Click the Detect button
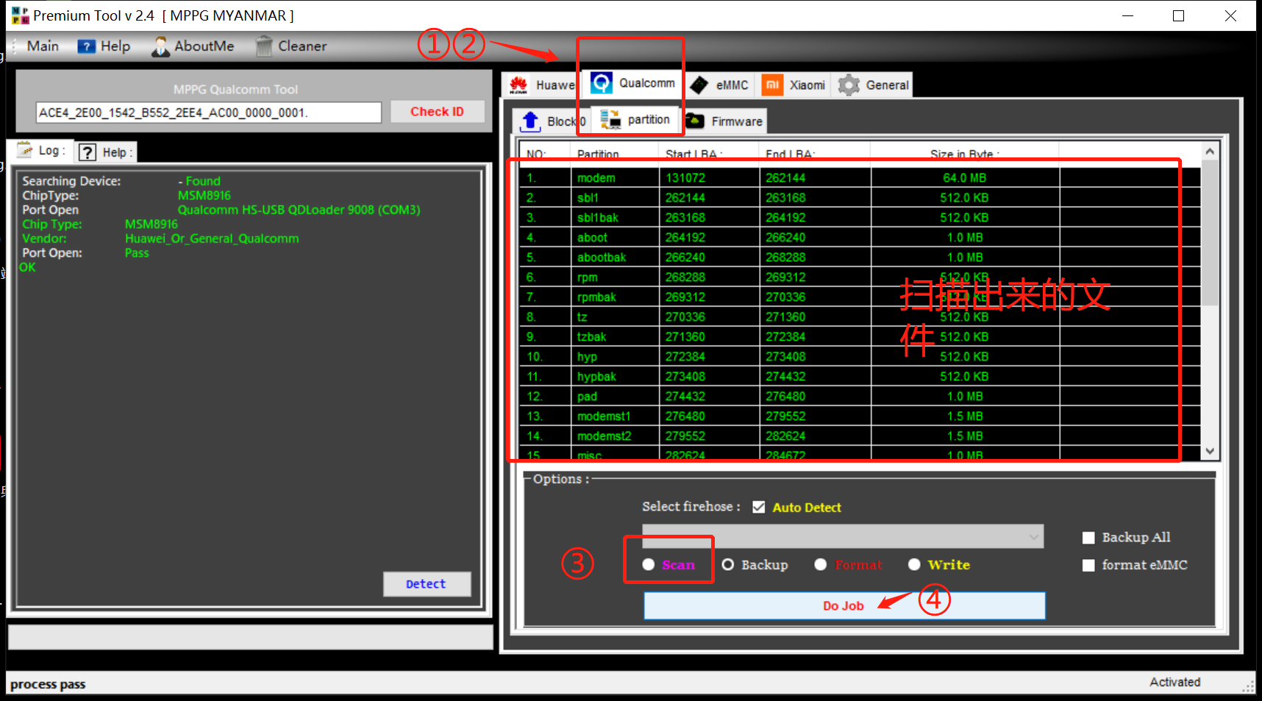Screen dimensions: 1262x701 [427, 584]
